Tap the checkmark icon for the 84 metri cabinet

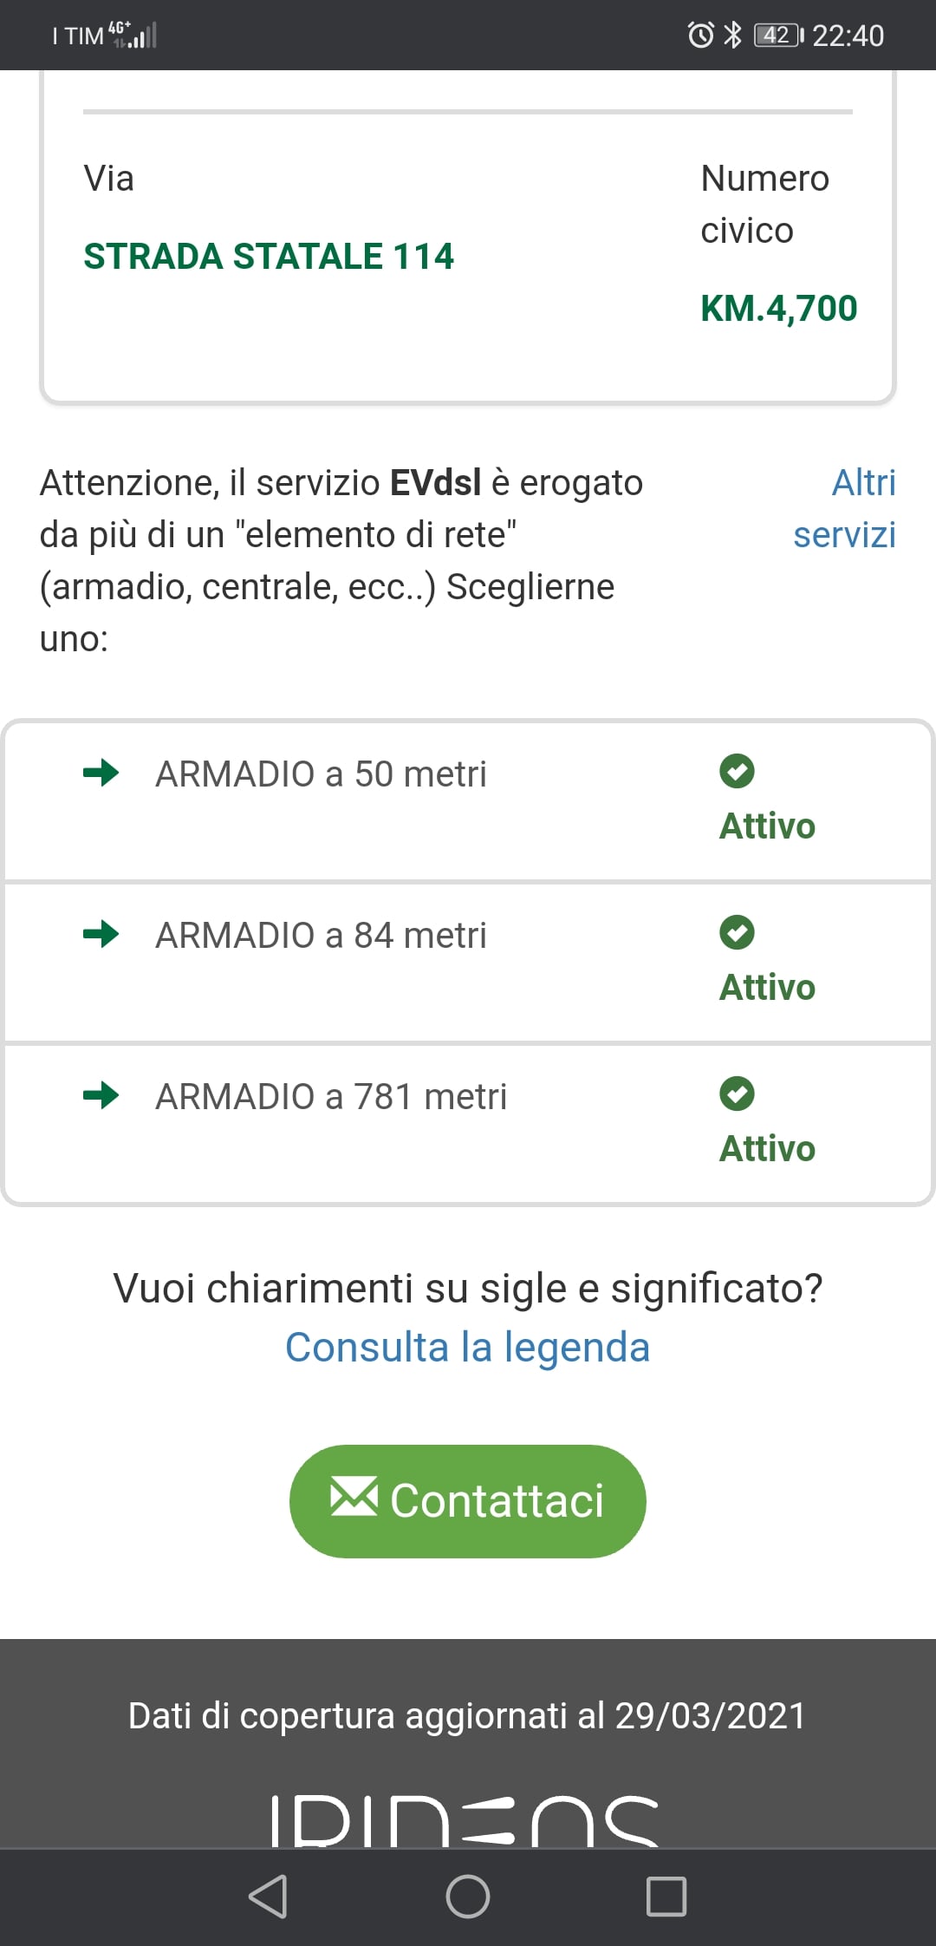[x=737, y=932]
